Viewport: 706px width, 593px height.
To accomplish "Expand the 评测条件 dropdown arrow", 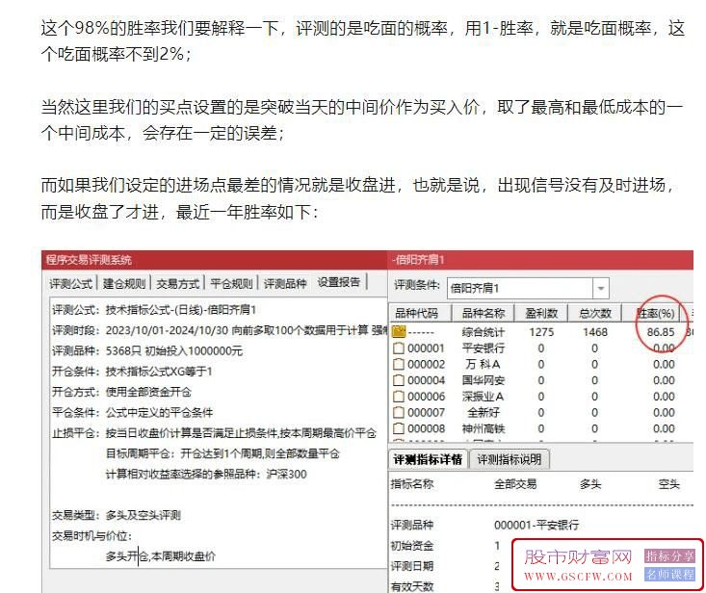I will (x=601, y=289).
